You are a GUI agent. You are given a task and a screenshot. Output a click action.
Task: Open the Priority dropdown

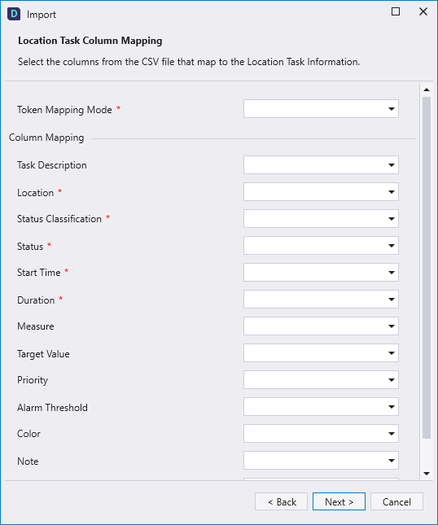[321, 379]
